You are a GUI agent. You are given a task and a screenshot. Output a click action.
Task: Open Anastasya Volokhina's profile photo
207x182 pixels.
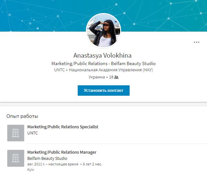(x=104, y=31)
